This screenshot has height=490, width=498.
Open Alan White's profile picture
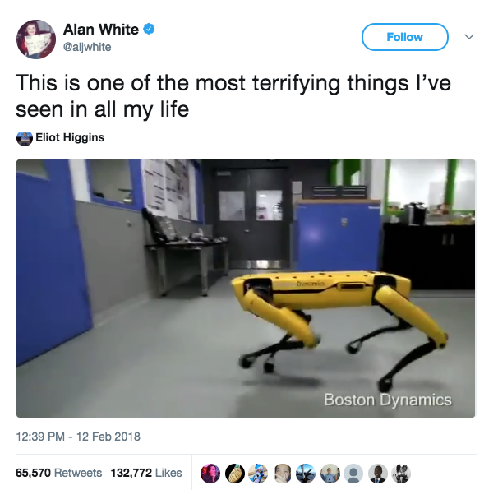tap(36, 39)
